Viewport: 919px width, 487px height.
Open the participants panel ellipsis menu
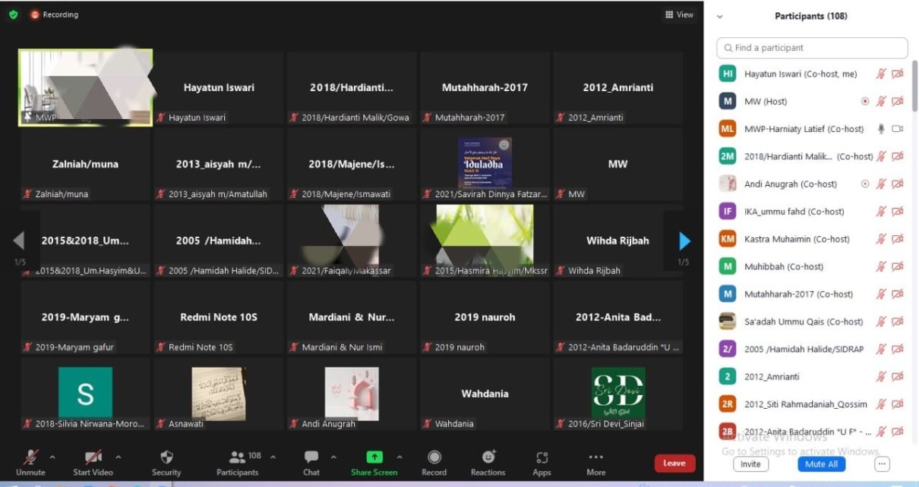coord(882,463)
